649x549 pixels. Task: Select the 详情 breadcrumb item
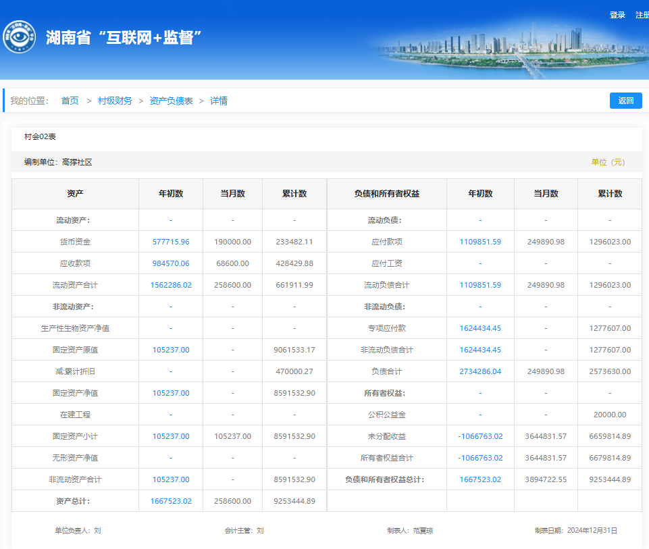[x=219, y=101]
